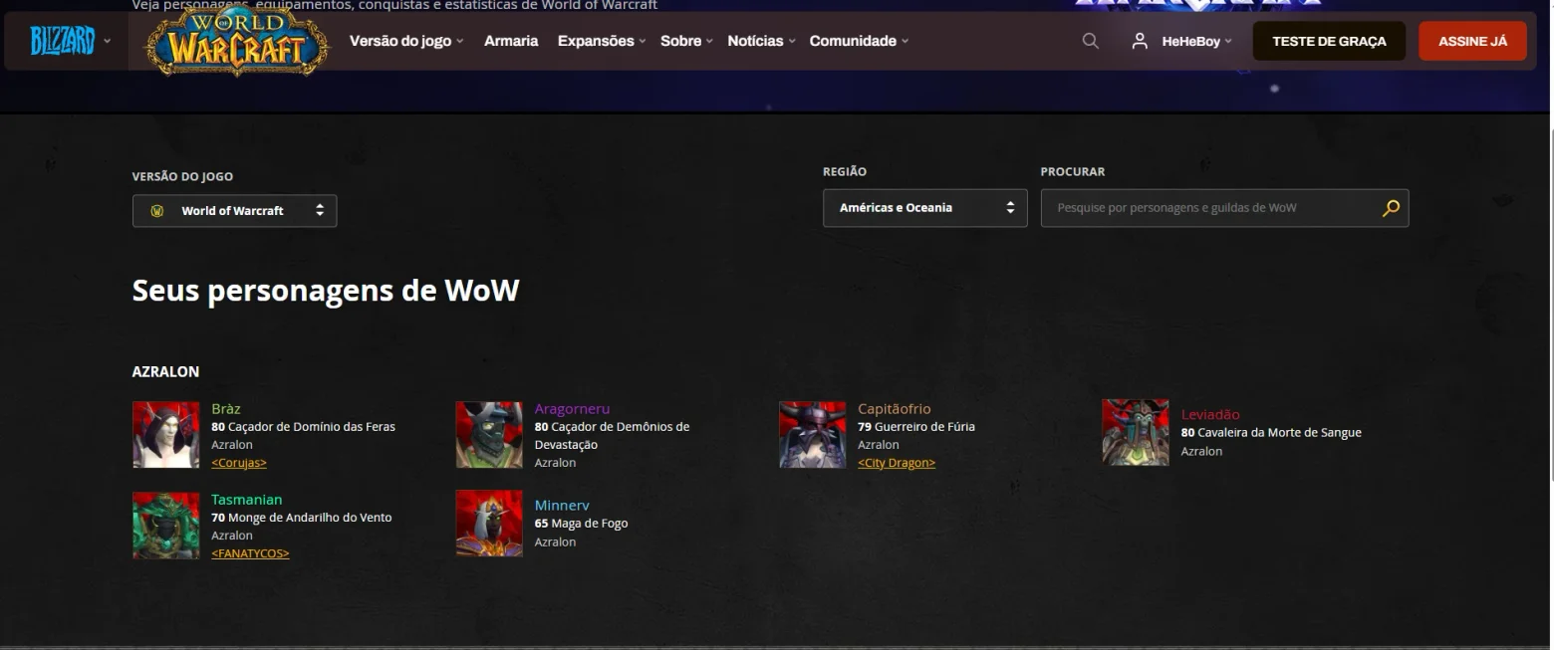Open Aragorneru character name link

[x=572, y=409]
